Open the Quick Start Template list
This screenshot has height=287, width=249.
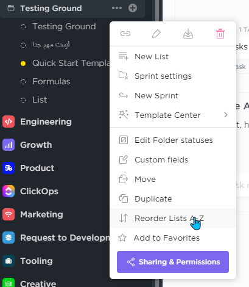71,63
